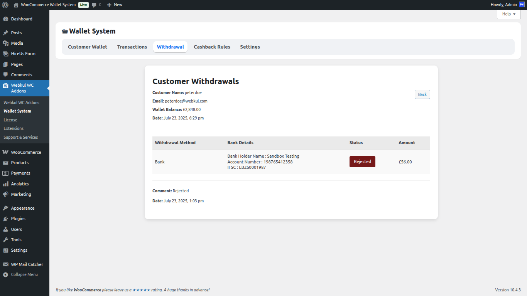Click the WooCommerce sidebar icon
This screenshot has height=296, width=527.
tap(6, 152)
